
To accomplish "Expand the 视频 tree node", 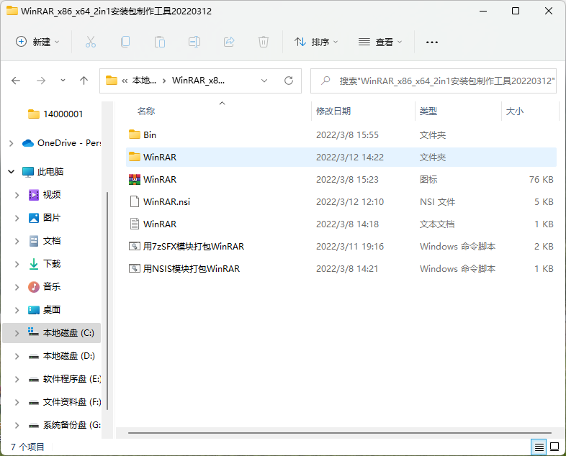I will click(17, 195).
